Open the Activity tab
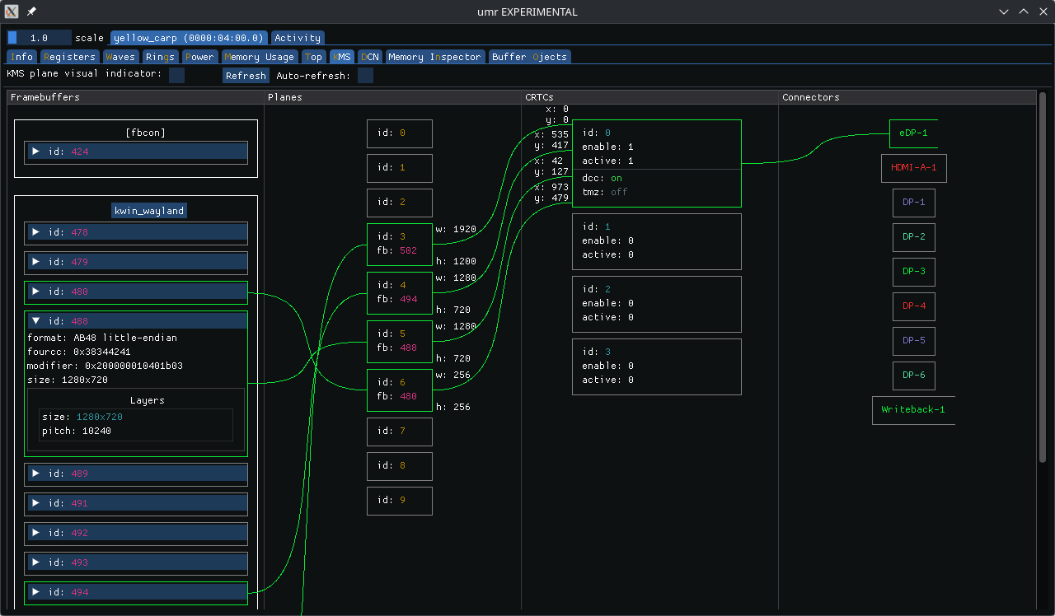 298,38
